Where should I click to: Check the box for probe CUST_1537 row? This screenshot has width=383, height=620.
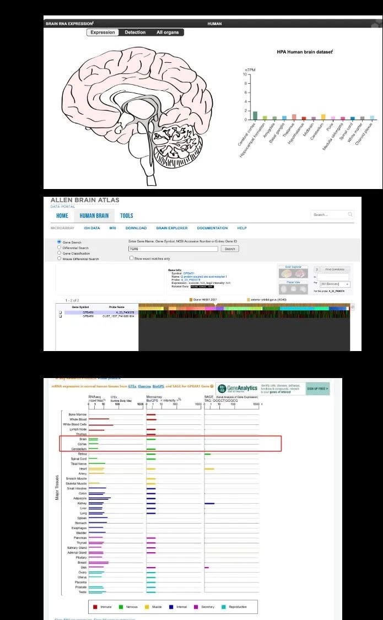[61, 316]
